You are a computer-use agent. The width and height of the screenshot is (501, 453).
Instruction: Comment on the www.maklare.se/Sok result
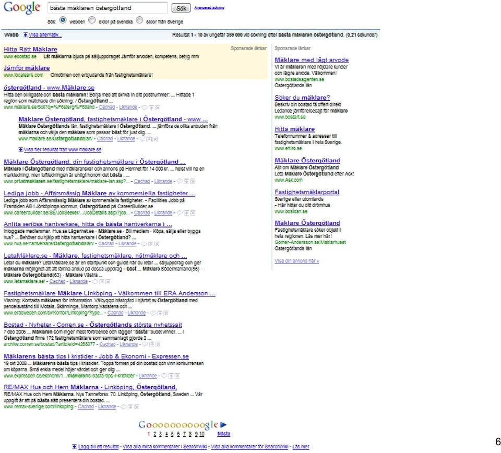pyautogui.click(x=144, y=108)
